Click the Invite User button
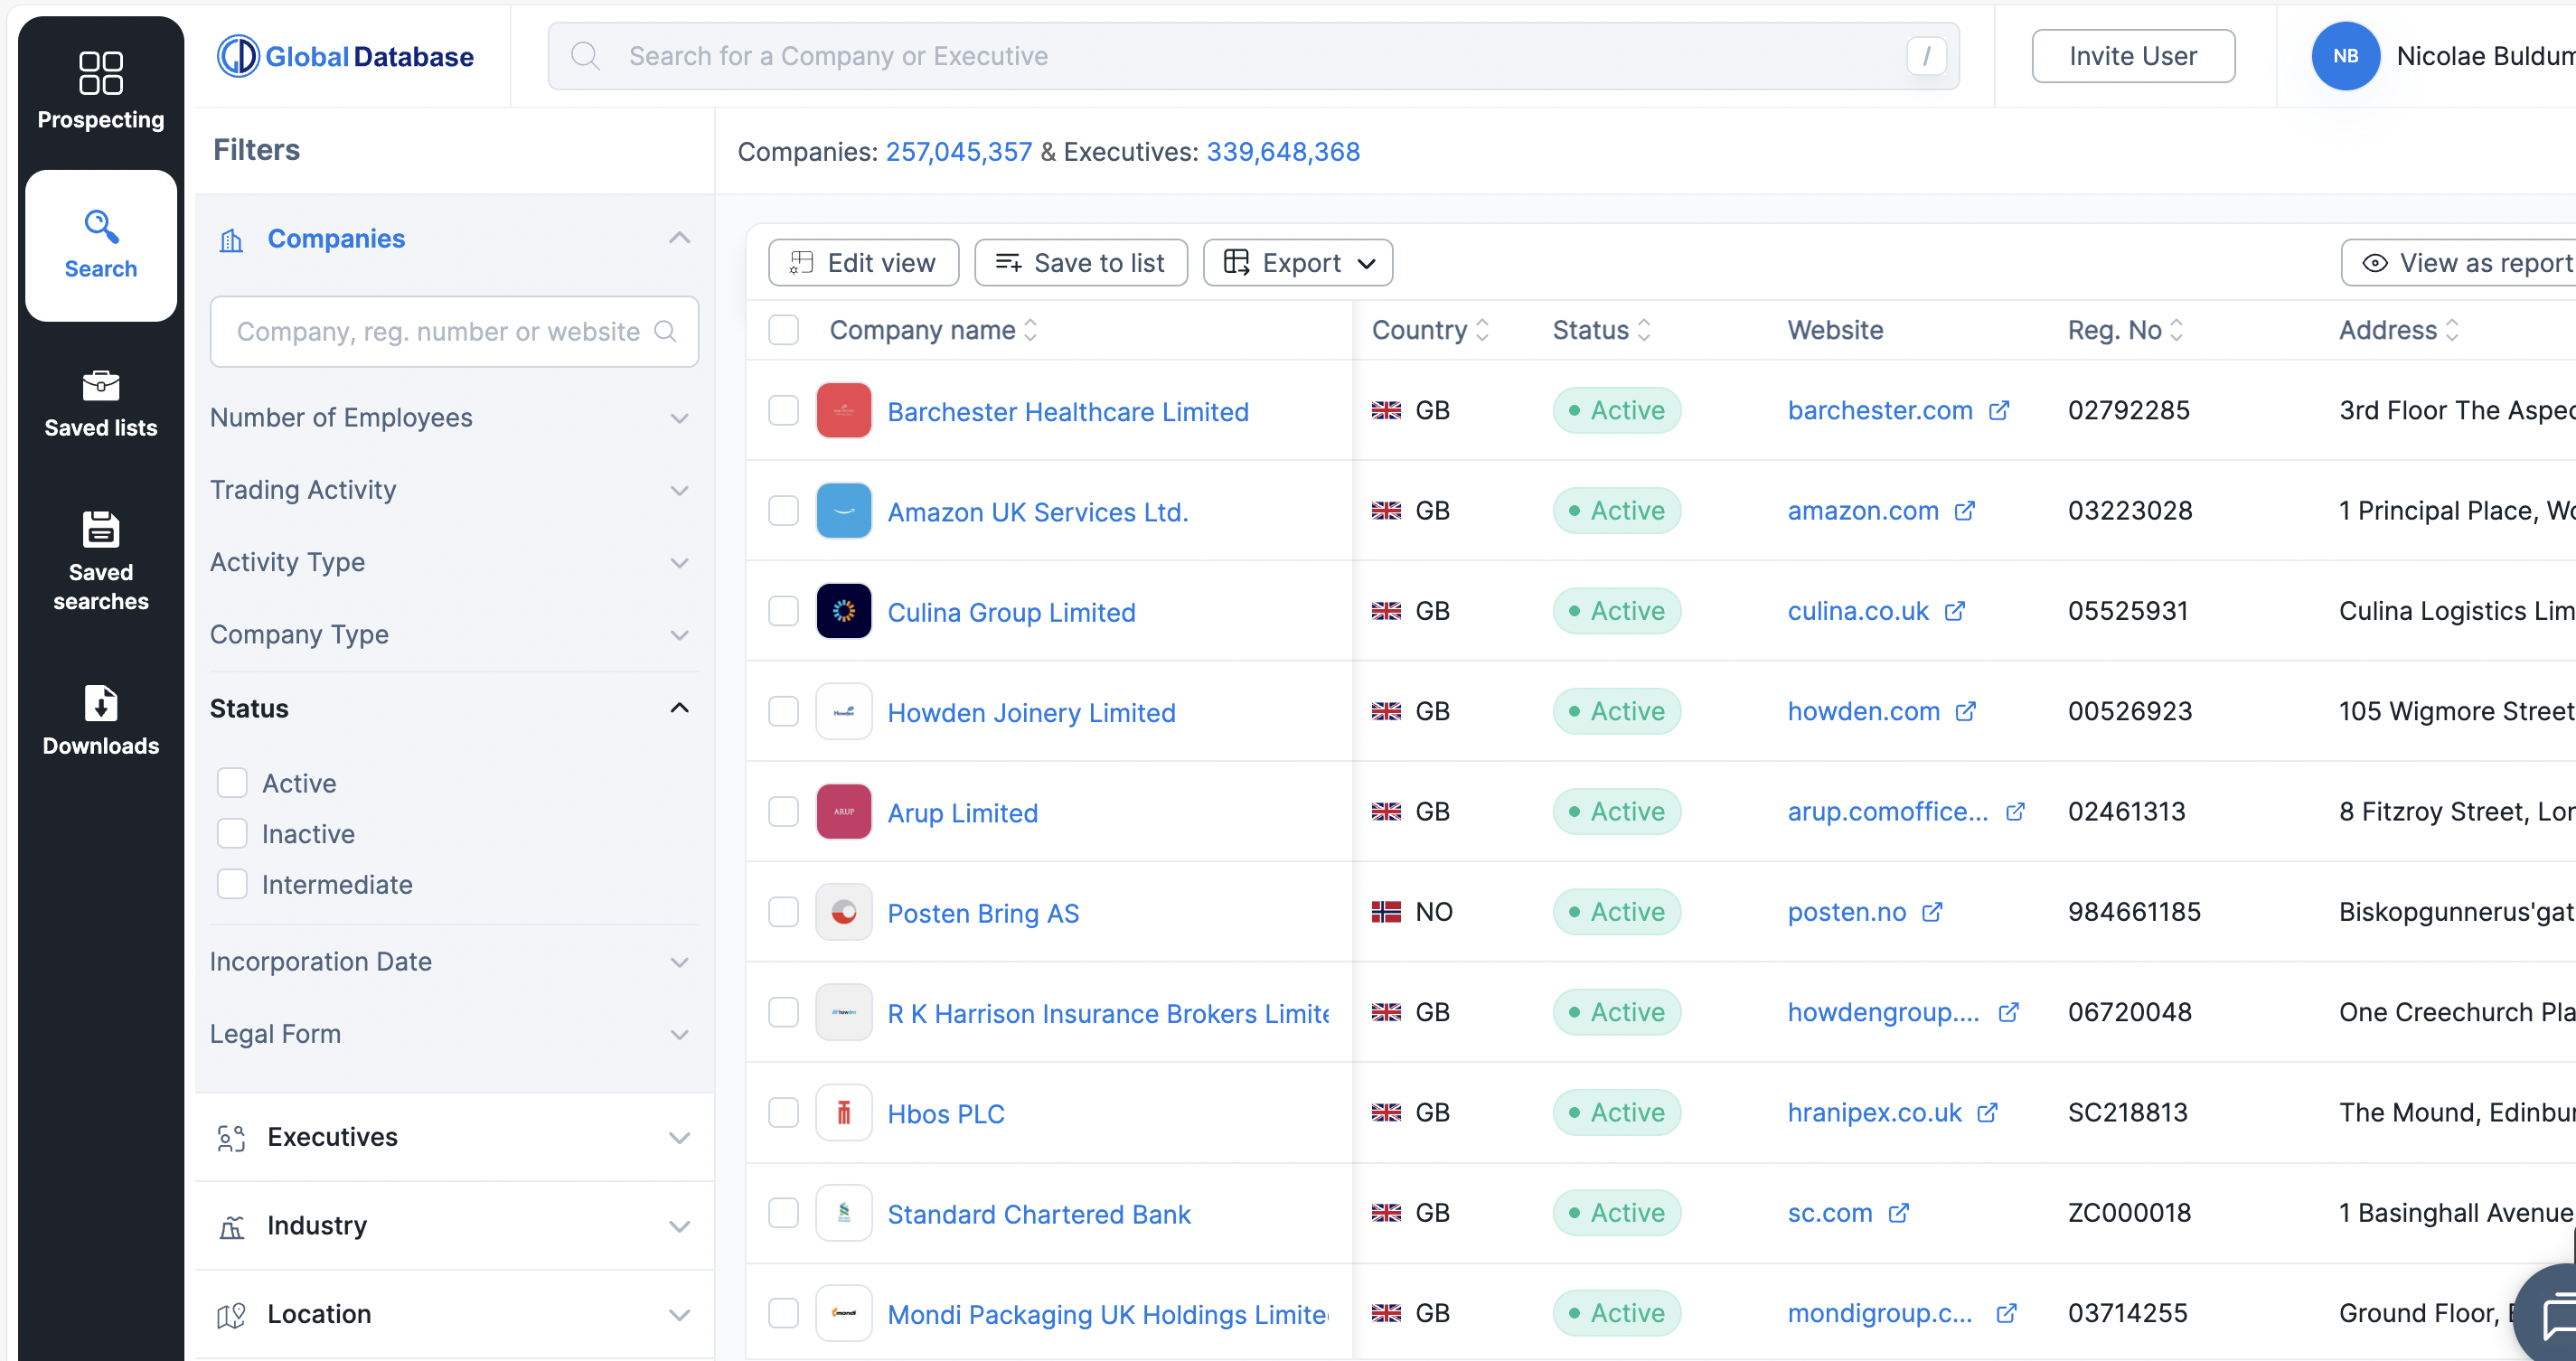This screenshot has width=2576, height=1361. 2132,56
